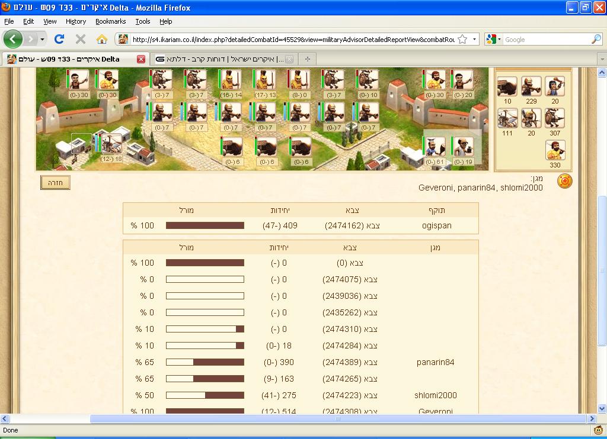
Task: Bookmark this page with the star icon
Action: tap(462, 40)
